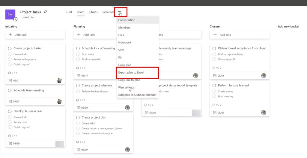The width and height of the screenshot is (307, 158).
Task: Click Add task in Initiating bucket
Action: (35, 35)
